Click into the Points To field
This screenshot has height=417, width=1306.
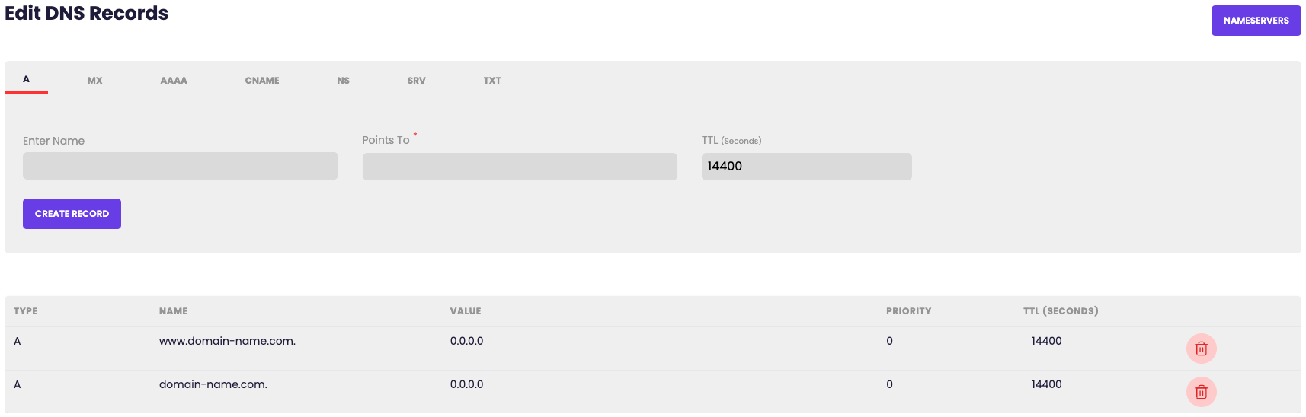(520, 167)
